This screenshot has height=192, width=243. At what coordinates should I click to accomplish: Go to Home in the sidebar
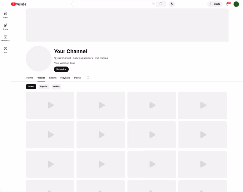(x=6, y=15)
